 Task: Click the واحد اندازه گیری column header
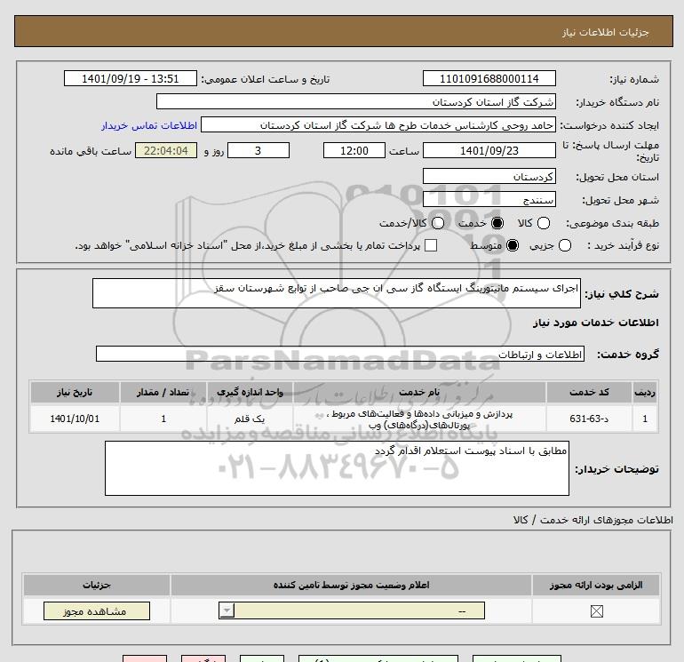point(250,392)
